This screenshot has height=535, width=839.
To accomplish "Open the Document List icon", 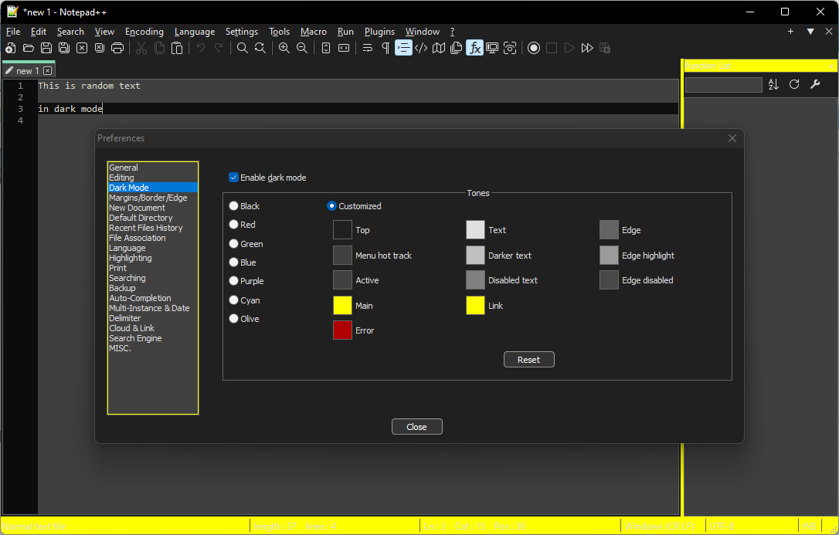I will (x=457, y=48).
